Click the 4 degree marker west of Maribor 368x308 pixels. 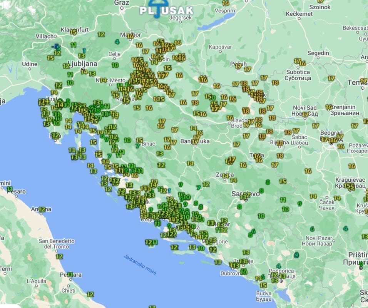click(117, 42)
